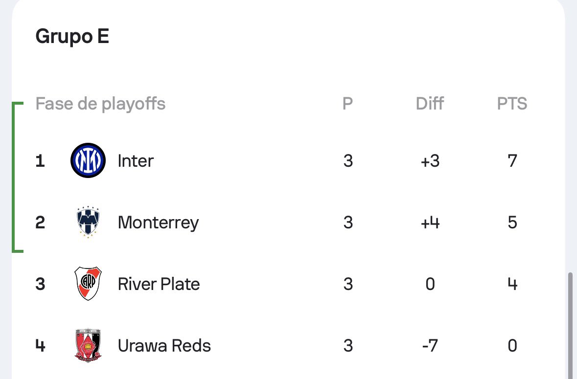Select Inter's 7 points value
Screen dimensions: 577x379
coord(512,160)
